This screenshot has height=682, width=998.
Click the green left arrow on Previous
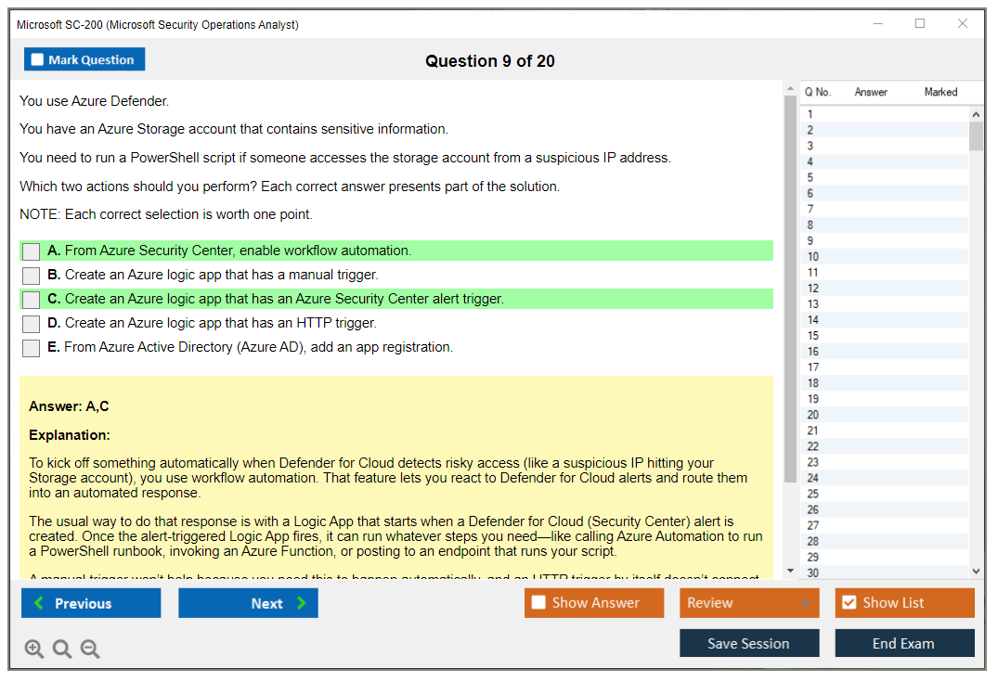[x=39, y=603]
